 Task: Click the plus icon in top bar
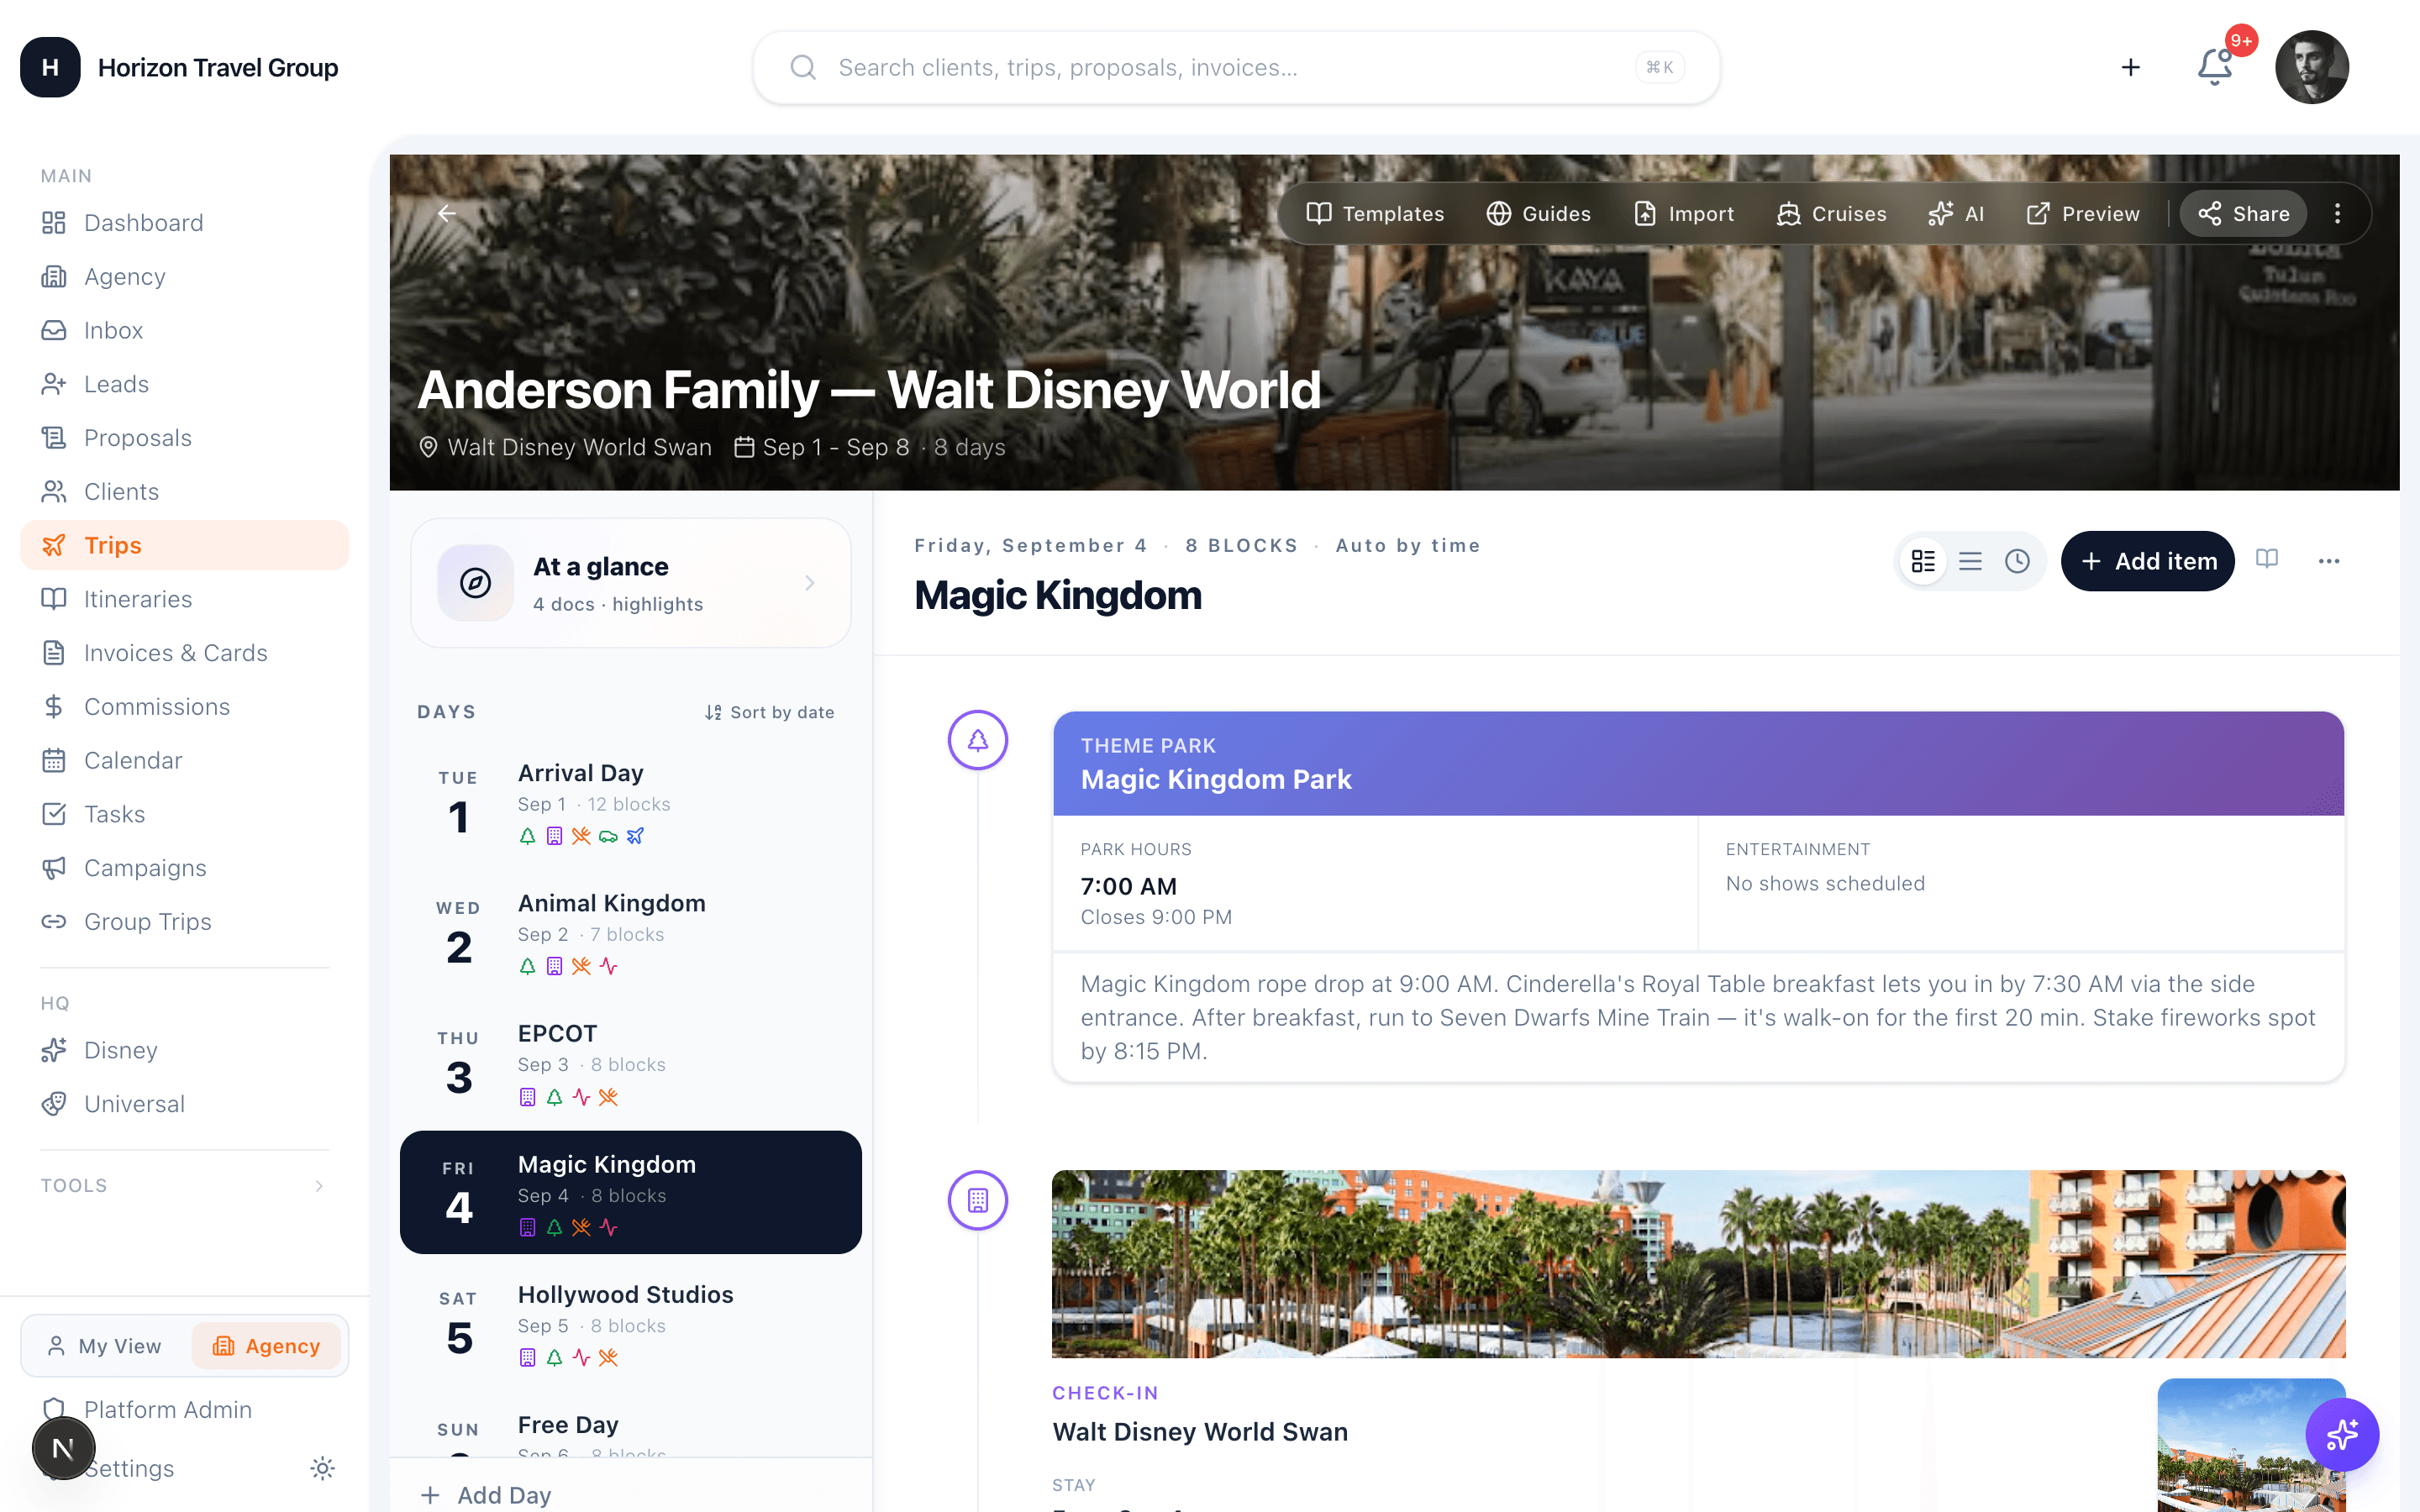click(x=2131, y=67)
